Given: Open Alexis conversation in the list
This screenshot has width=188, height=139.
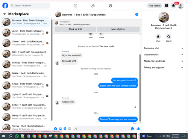Looking at the screenshot, I should (x=25, y=33).
